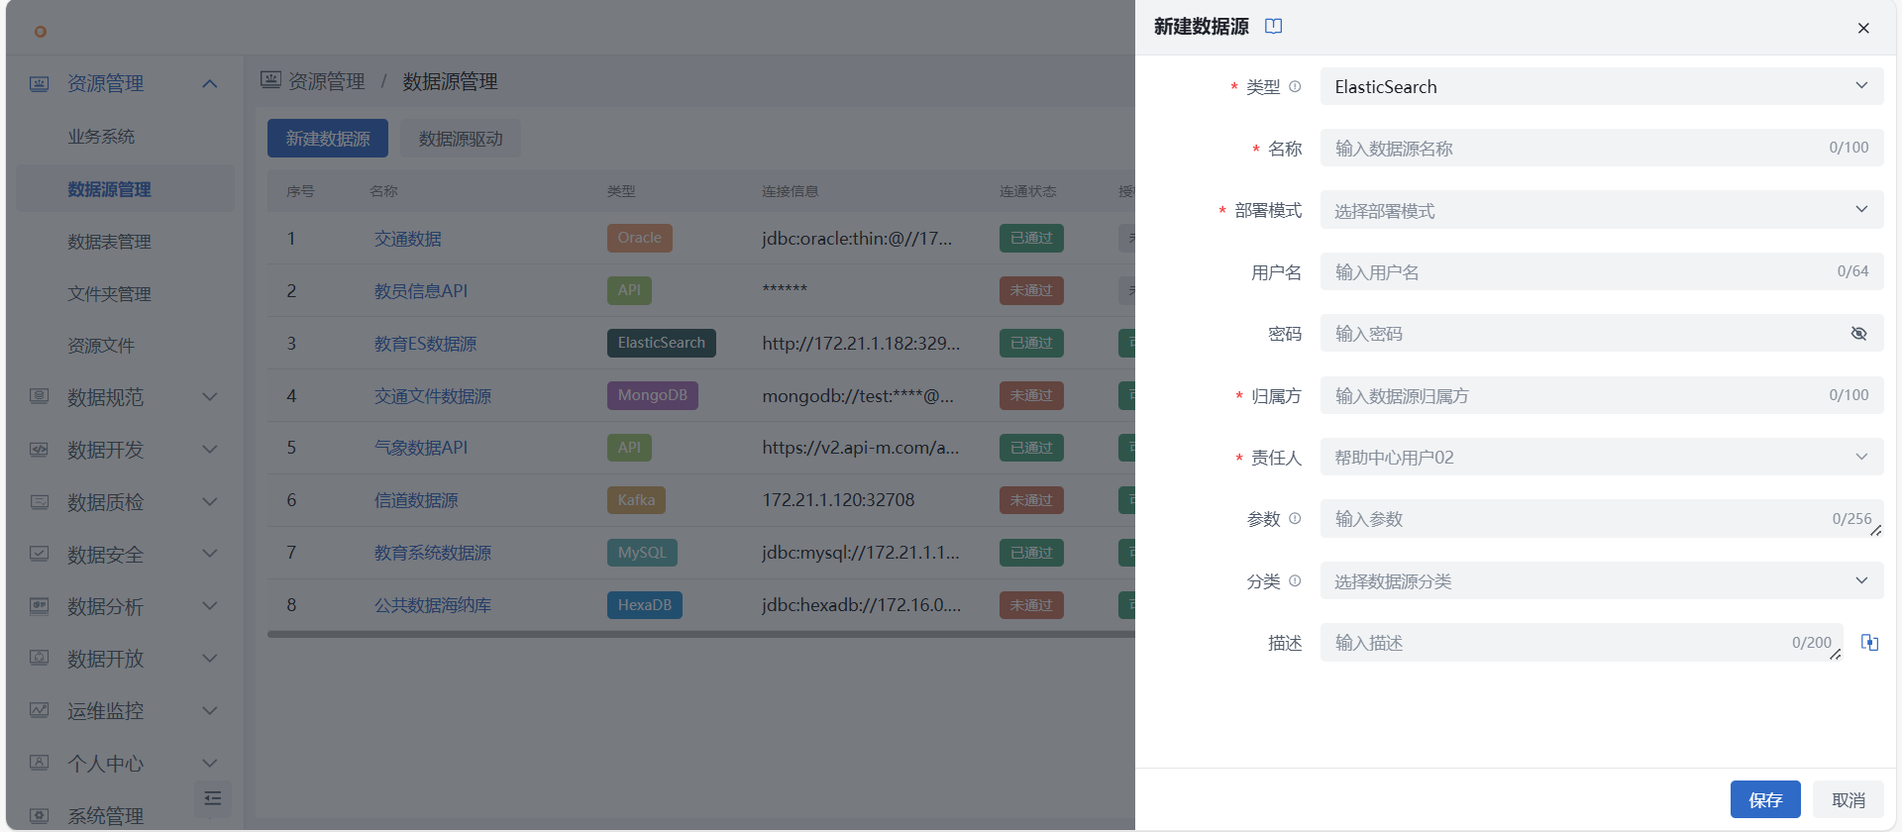Click the 系统管理 sidebar icon

(x=39, y=815)
